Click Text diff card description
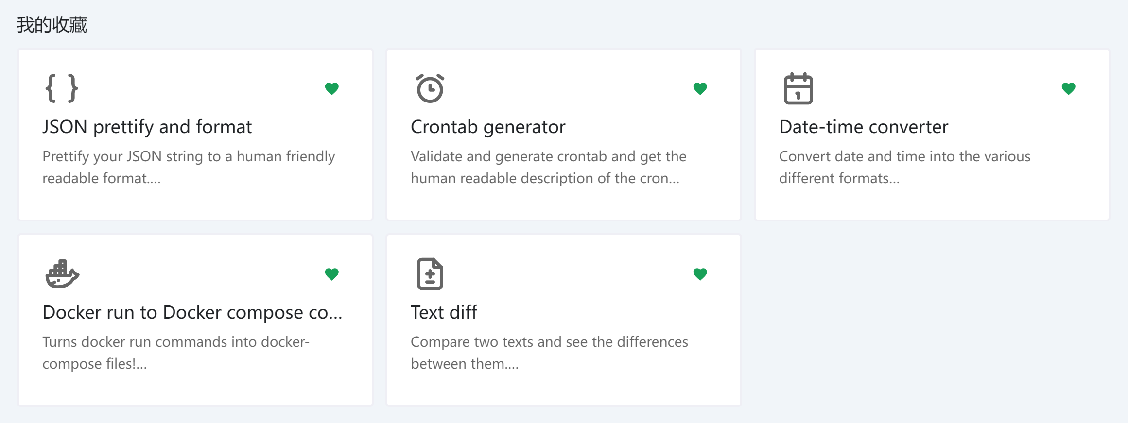This screenshot has height=423, width=1128. (549, 353)
